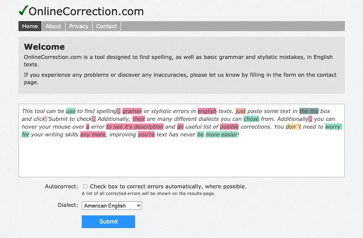Click the OnlineCorrection.com site title
363x238 pixels.
click(86, 11)
